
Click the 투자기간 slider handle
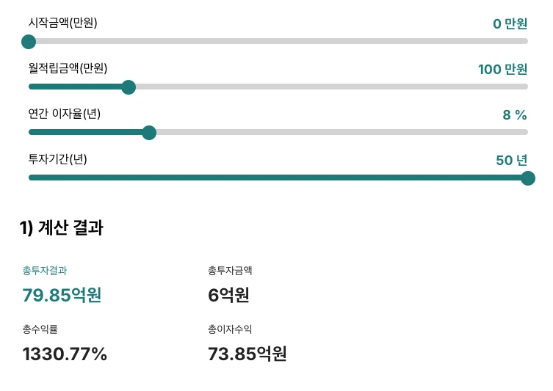coord(527,178)
